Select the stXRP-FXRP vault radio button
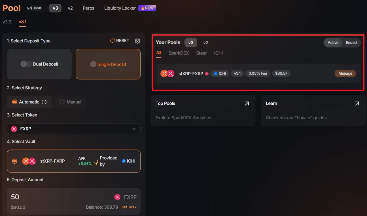The height and width of the screenshot is (216, 367). 15,161
